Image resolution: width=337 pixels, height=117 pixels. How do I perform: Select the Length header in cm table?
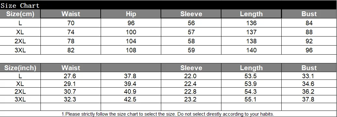(251, 14)
